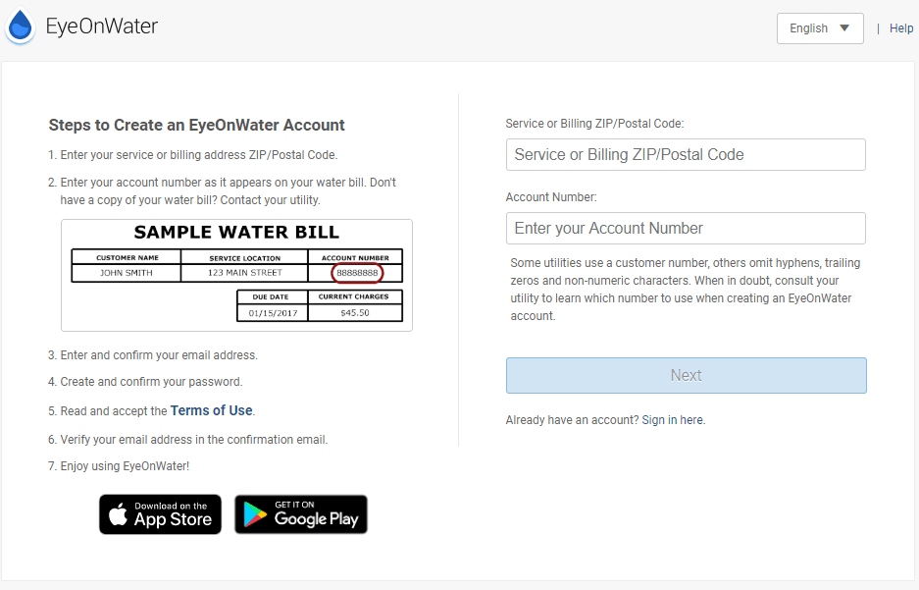The image size is (919, 590).
Task: Click the Apple logo on the App Store badge
Action: pos(120,513)
